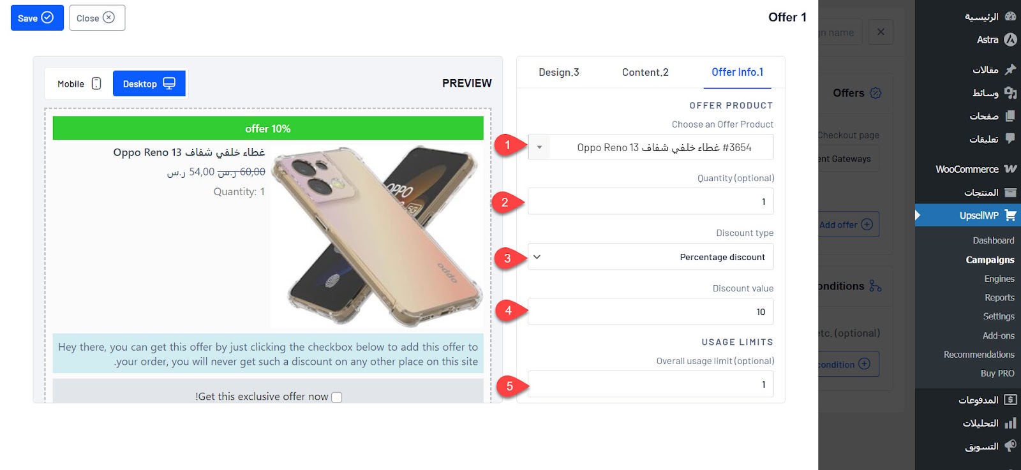Image resolution: width=1021 pixels, height=470 pixels.
Task: Click the Astra theme icon
Action: point(1010,40)
